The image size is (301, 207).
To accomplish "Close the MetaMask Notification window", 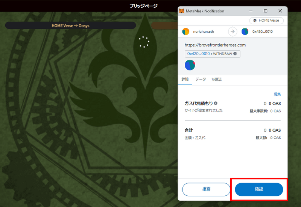I will tap(280, 11).
